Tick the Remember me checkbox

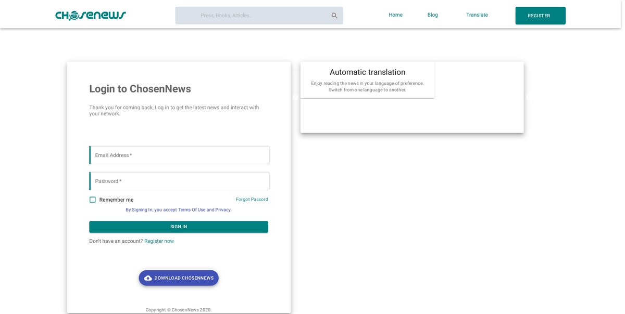(x=93, y=200)
